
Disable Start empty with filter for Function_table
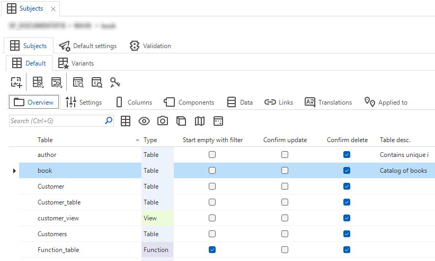point(212,250)
